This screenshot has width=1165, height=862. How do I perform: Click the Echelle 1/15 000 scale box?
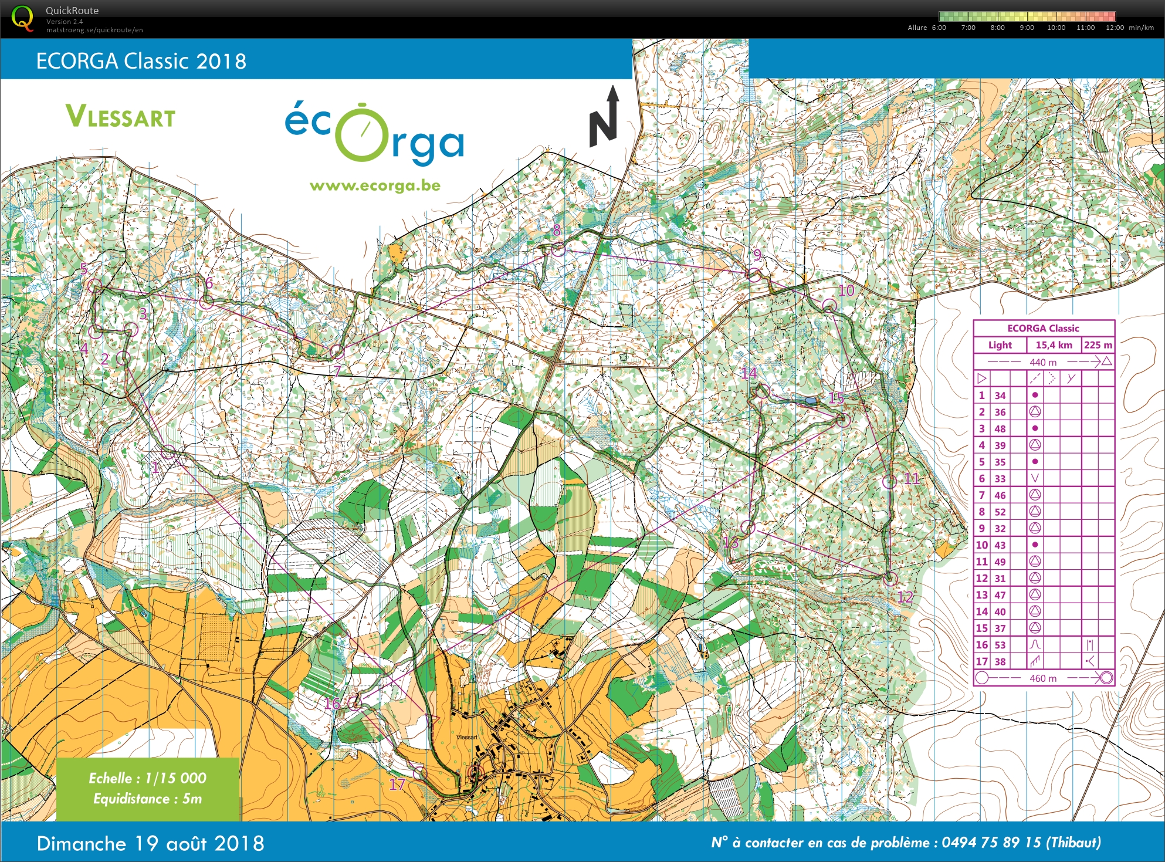(148, 776)
